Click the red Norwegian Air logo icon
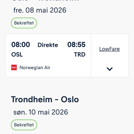Viewport: 134px width, 134px height. (x=14, y=68)
